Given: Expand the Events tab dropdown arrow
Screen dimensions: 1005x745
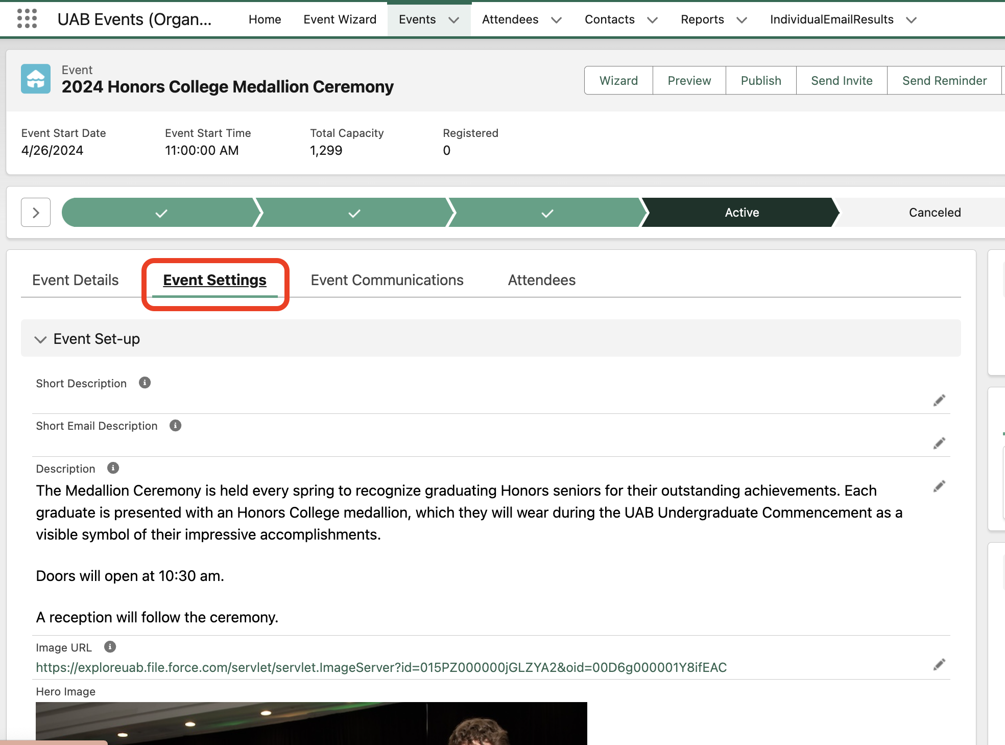Looking at the screenshot, I should pos(453,20).
